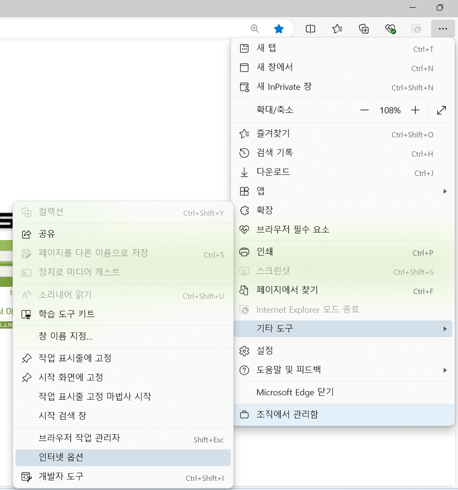The width and height of the screenshot is (458, 490).
Task: Click the favorites star in address bar
Action: click(279, 29)
